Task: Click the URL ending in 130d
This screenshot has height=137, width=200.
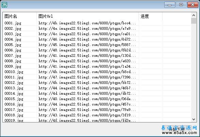Action: pyautogui.click(x=87, y=55)
